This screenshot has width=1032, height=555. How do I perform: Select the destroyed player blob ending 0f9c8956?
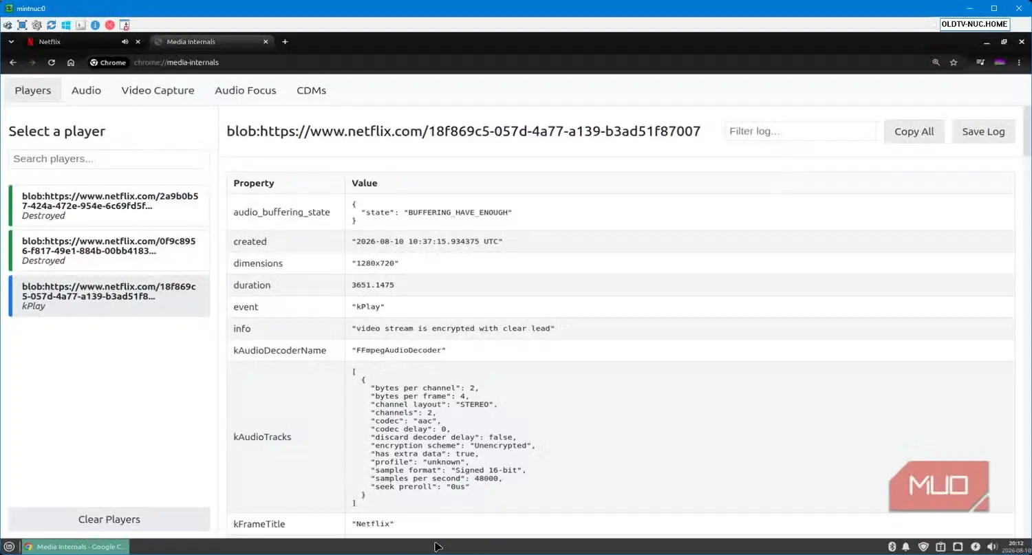pos(109,250)
